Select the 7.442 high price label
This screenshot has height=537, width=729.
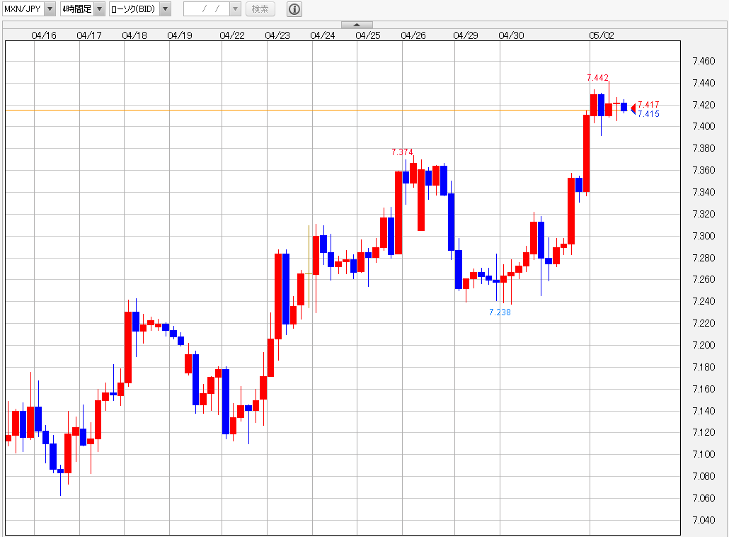[597, 78]
